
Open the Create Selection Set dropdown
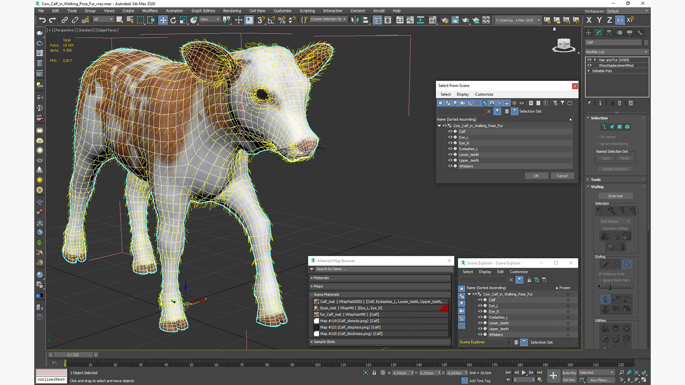point(328,19)
